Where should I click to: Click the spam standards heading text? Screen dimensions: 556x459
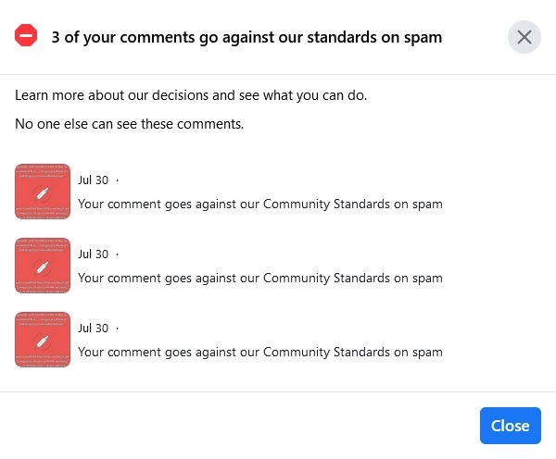click(246, 38)
